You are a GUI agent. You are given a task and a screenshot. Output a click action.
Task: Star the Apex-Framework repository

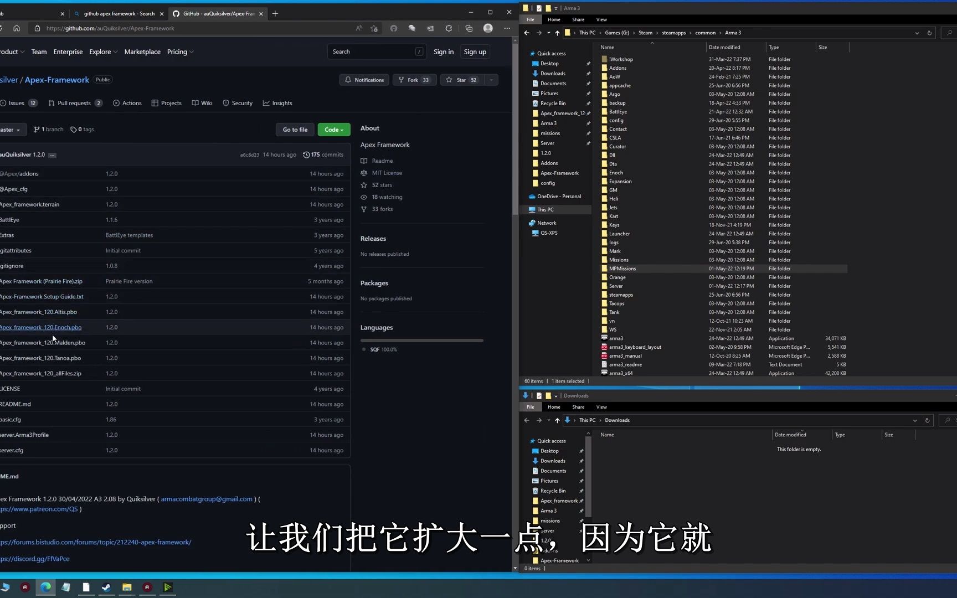(462, 80)
